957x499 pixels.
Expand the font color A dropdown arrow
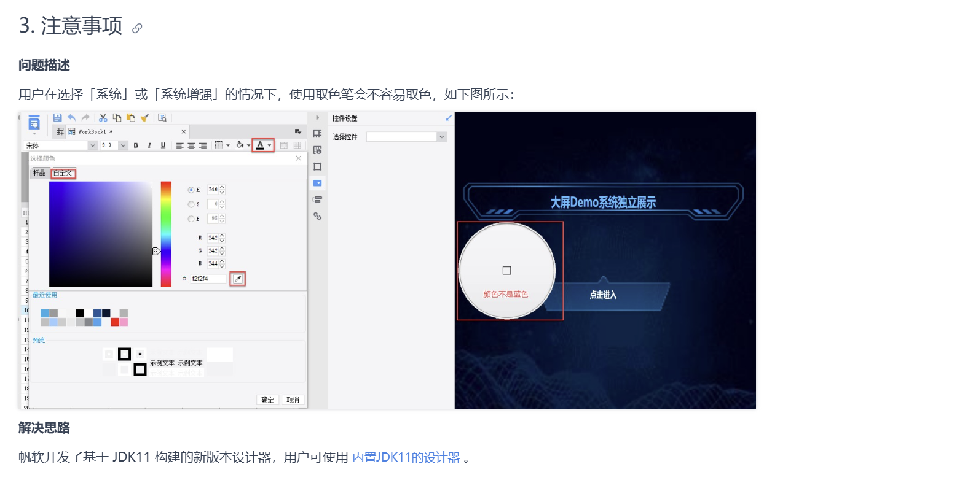tap(269, 145)
